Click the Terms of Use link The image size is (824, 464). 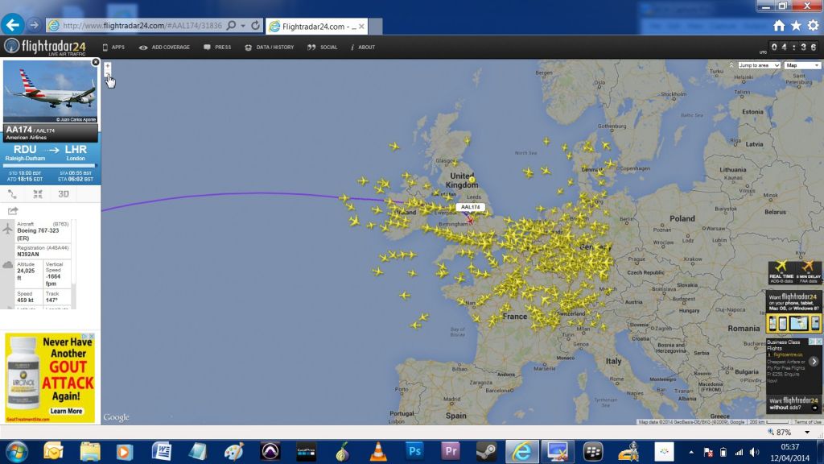[x=808, y=422]
